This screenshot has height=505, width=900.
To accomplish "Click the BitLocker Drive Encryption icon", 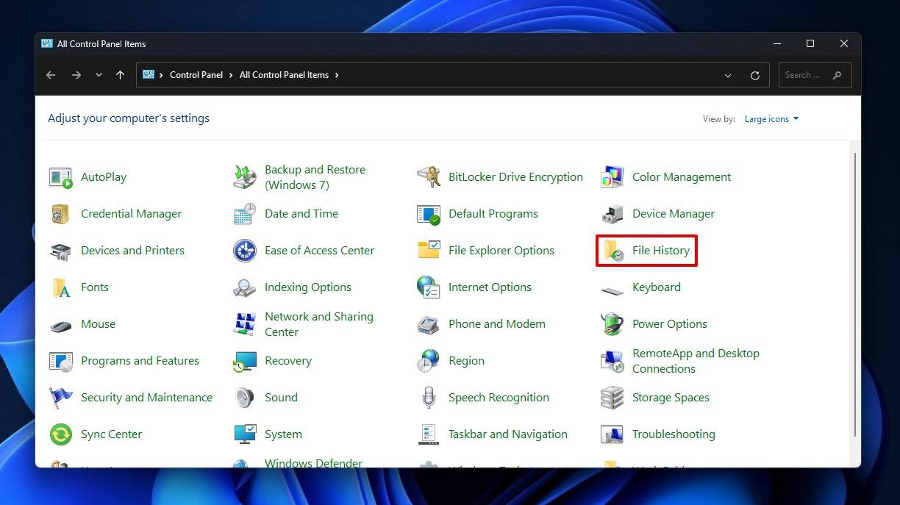I will 429,177.
